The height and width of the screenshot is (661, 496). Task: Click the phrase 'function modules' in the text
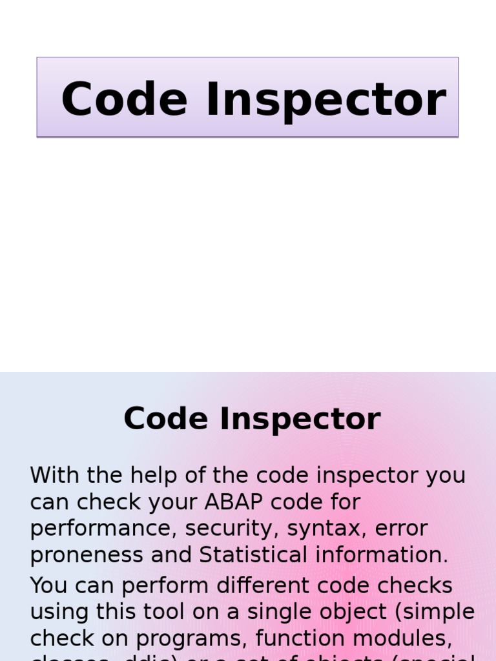point(353,638)
